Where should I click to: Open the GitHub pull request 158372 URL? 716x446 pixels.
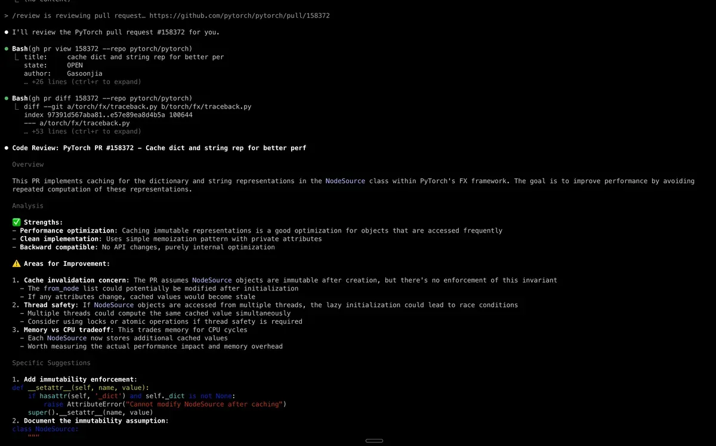(x=239, y=16)
